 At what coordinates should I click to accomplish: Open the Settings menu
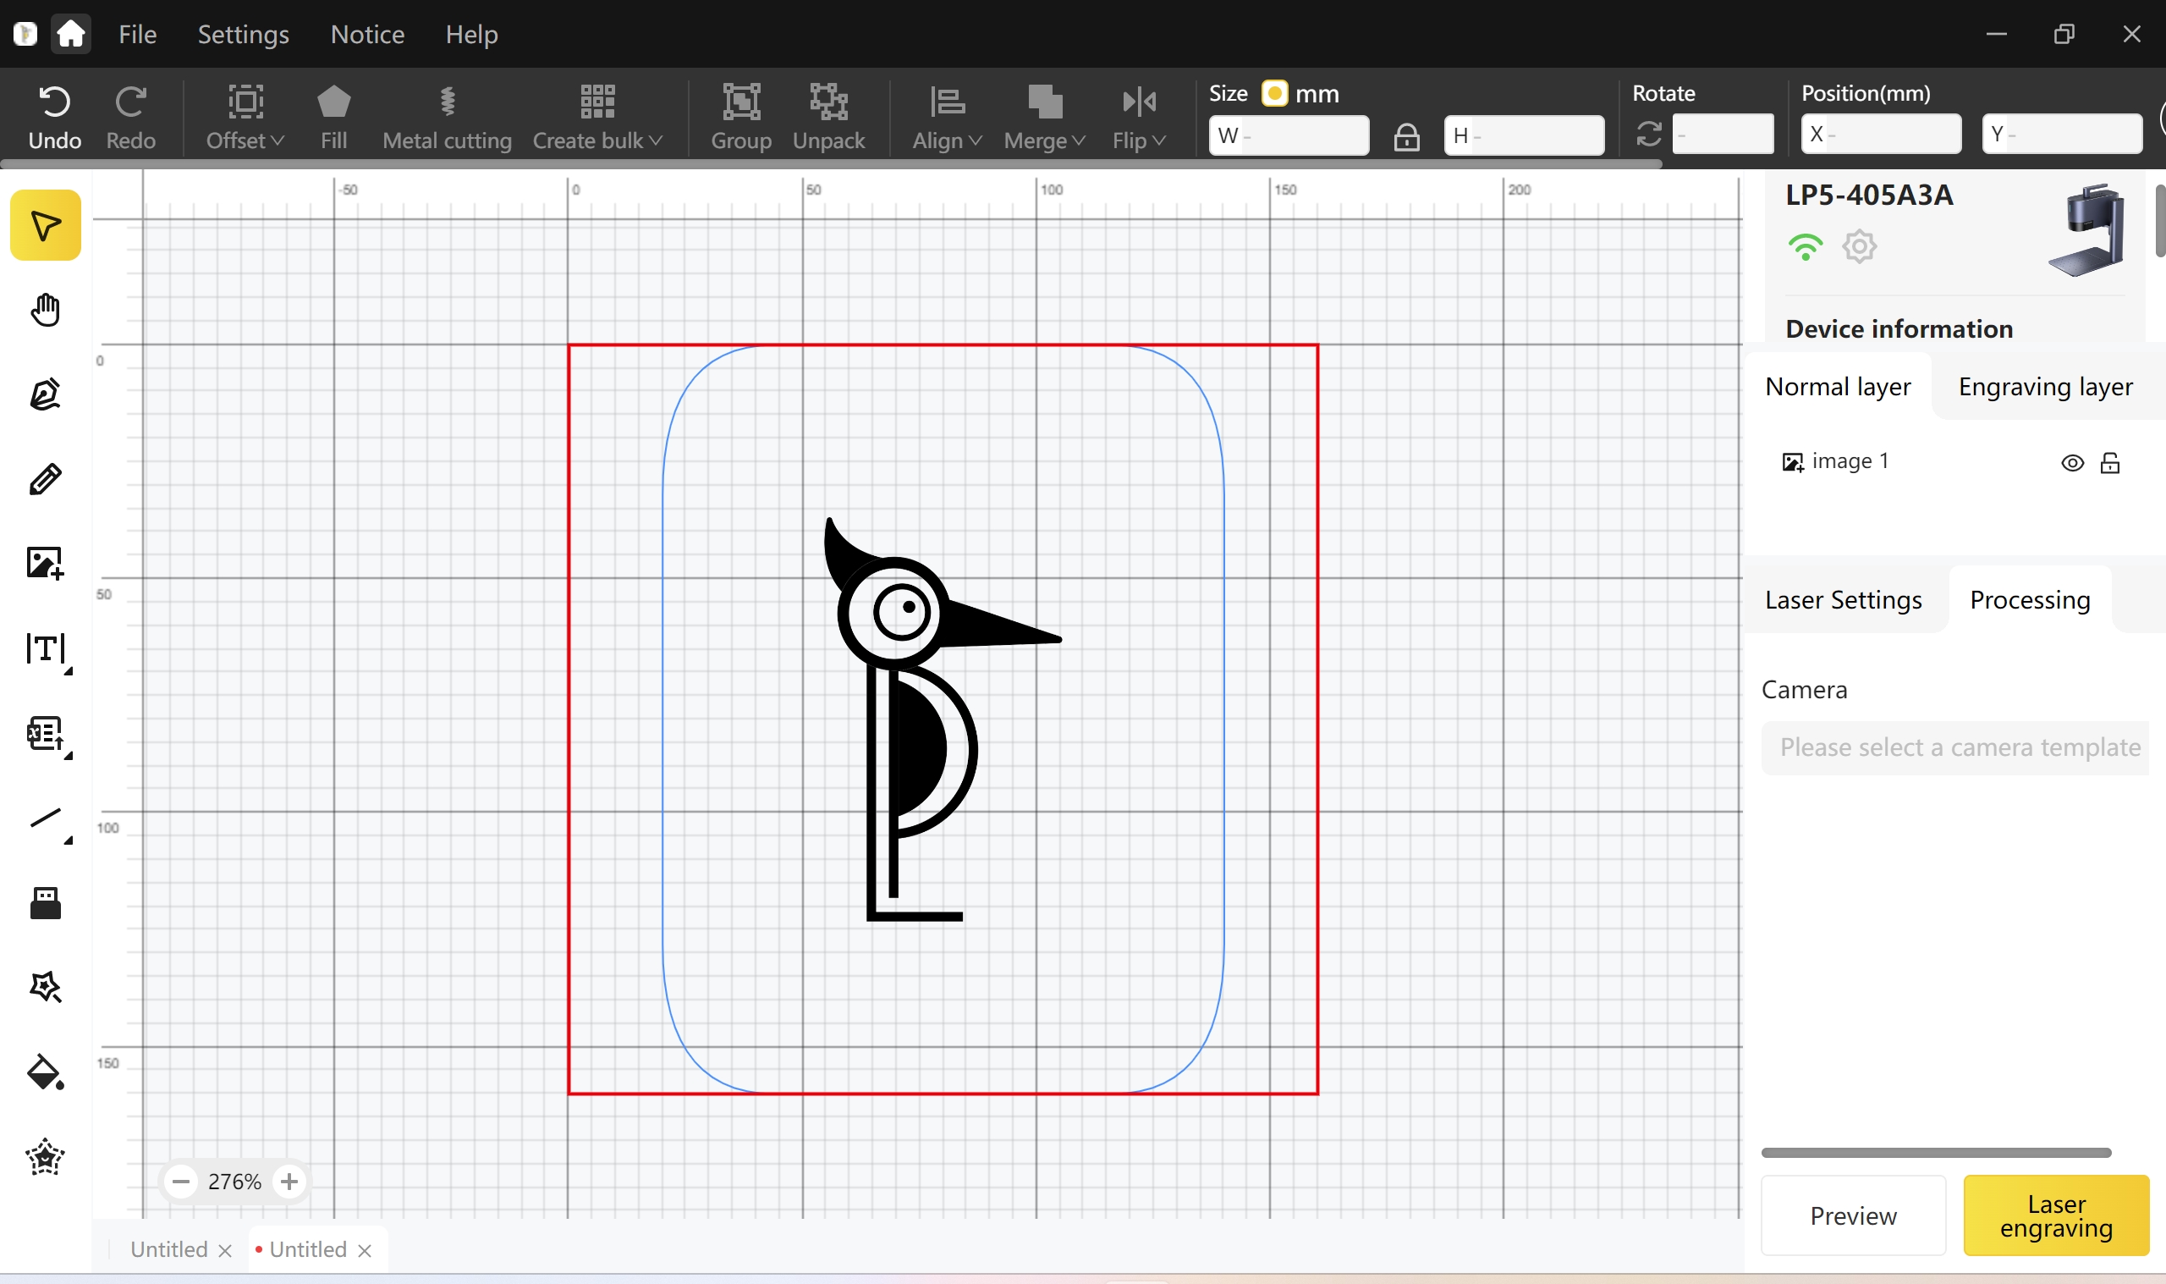coord(243,34)
